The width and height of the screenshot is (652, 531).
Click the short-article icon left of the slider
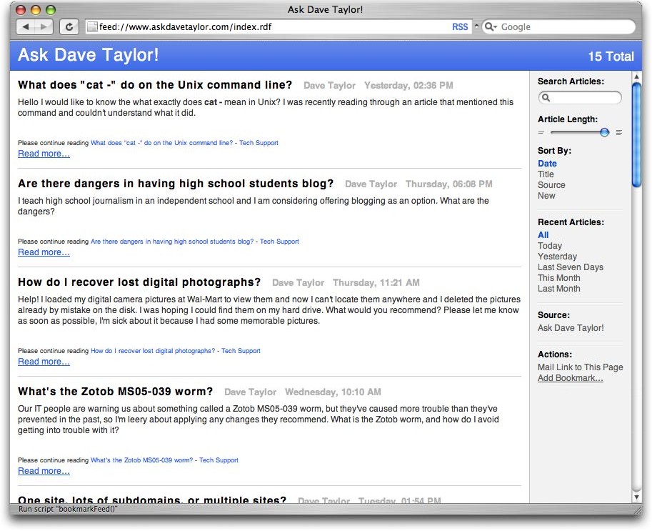click(541, 133)
